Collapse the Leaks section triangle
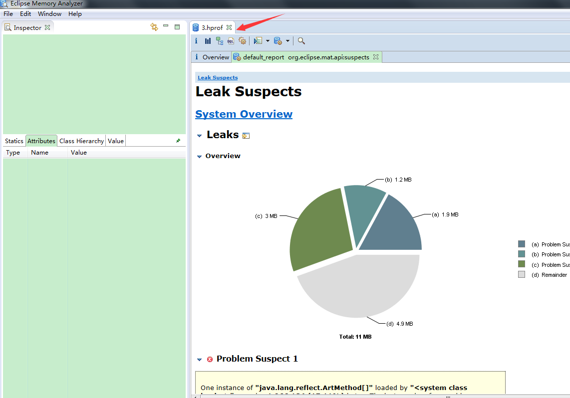The height and width of the screenshot is (398, 570). click(x=199, y=136)
